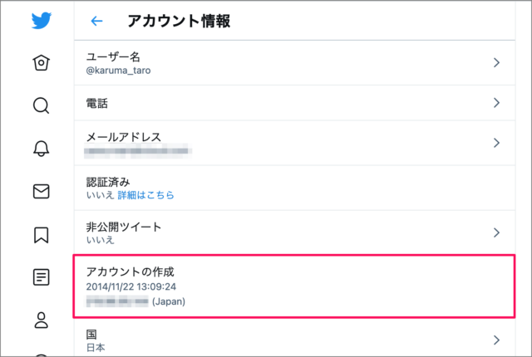Open the search (Explore) icon

coord(41,105)
